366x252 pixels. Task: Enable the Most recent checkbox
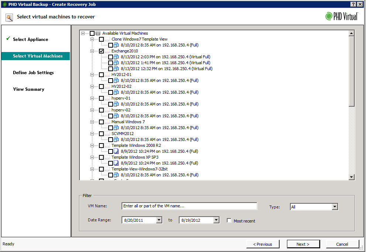(x=229, y=221)
